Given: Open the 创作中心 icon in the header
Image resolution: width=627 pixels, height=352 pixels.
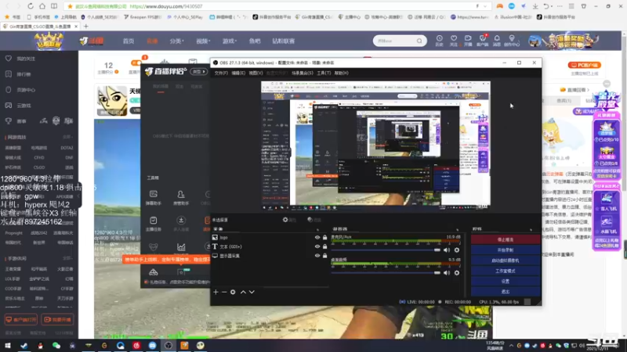Looking at the screenshot, I should pos(512,41).
